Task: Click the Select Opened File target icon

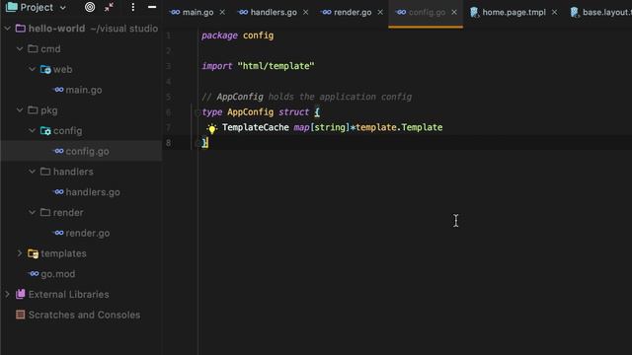Action: (x=90, y=7)
